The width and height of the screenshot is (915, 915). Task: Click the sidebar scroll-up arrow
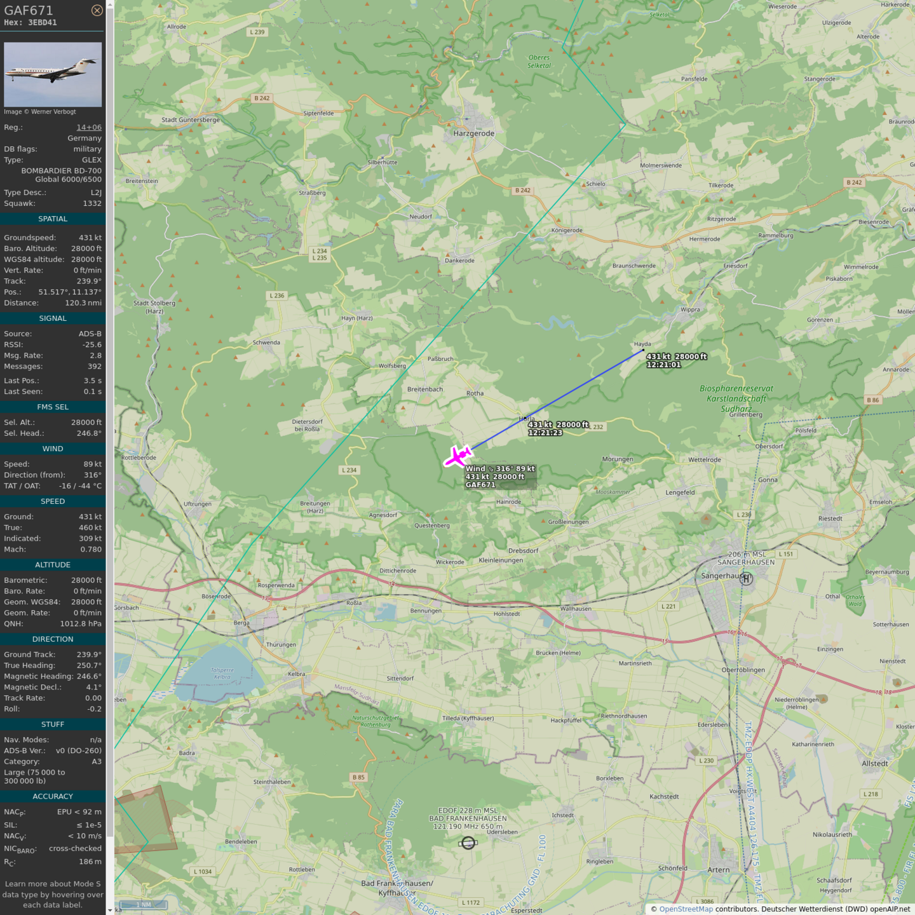[x=110, y=4]
